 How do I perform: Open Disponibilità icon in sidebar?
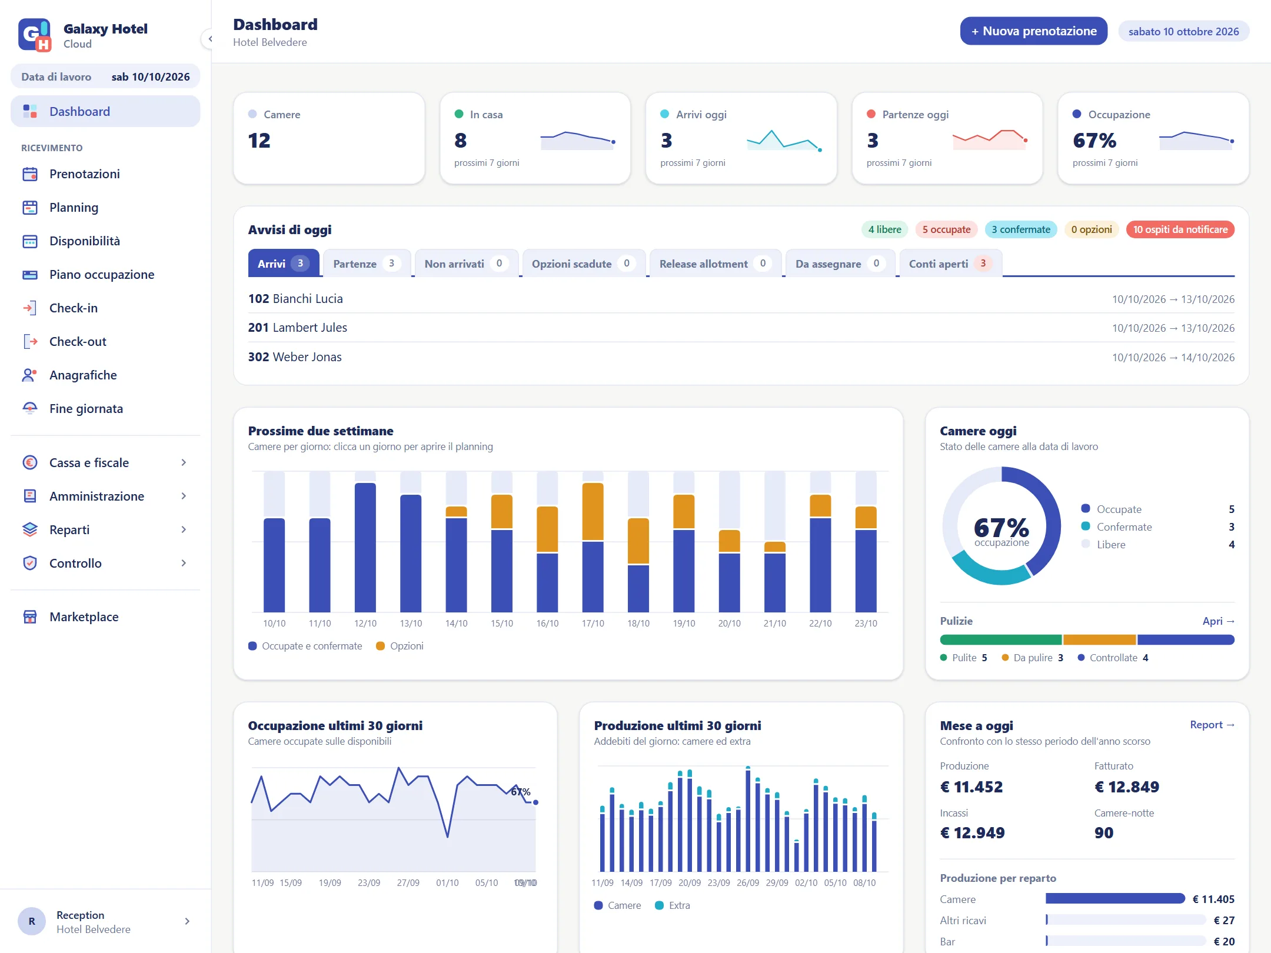point(30,241)
